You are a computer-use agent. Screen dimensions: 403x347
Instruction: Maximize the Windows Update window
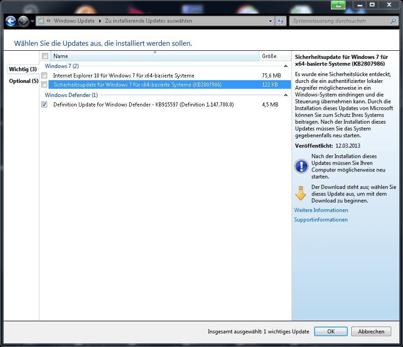point(372,5)
